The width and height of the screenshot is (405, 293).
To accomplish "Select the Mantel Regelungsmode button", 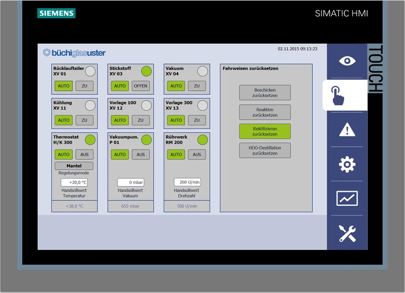I will click(74, 166).
